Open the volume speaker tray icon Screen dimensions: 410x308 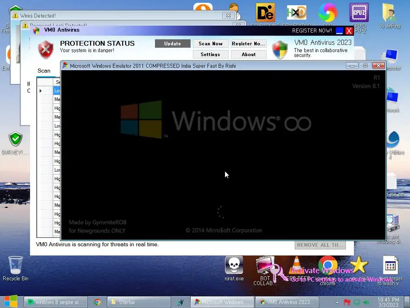pyautogui.click(x=366, y=302)
